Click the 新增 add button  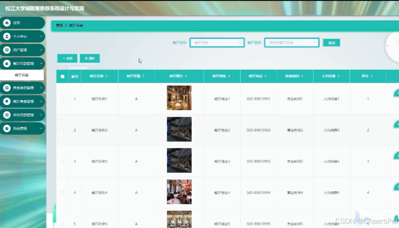point(67,59)
